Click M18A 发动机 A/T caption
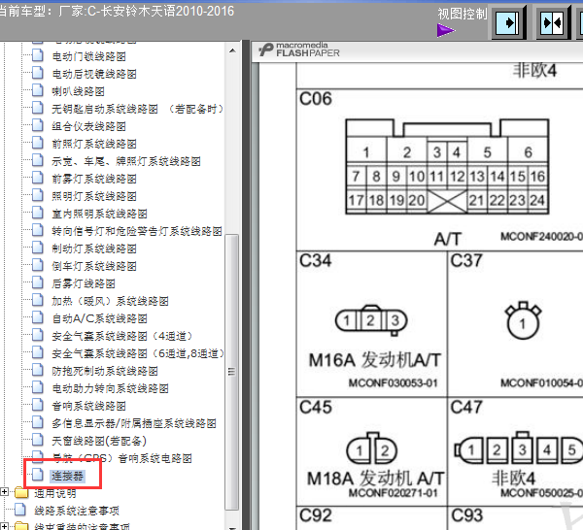Image resolution: width=583 pixels, height=530 pixels. pyautogui.click(x=375, y=479)
